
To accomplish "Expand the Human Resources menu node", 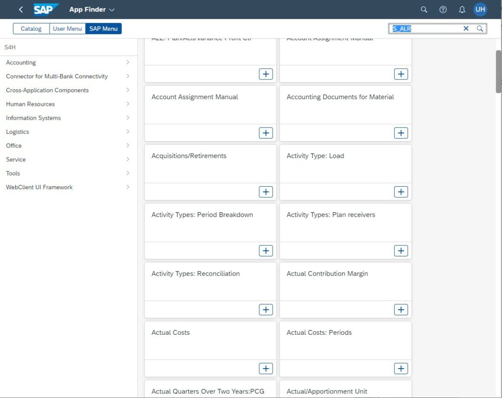I will click(127, 104).
